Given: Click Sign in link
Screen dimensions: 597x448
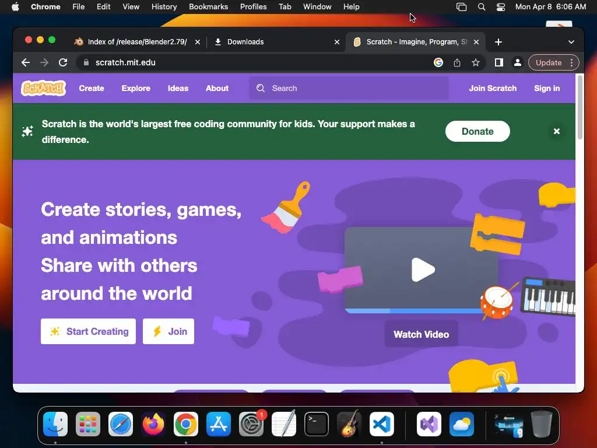Looking at the screenshot, I should (547, 88).
